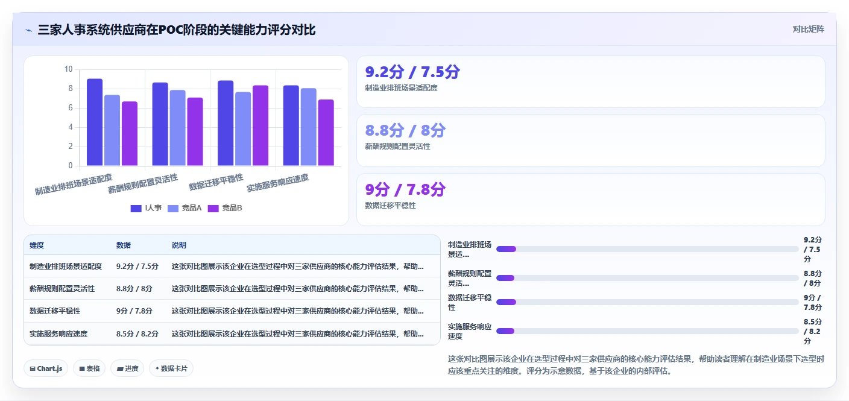
Task: Click the 竞品A bar in the 薪酬规则配置灵活性 group
Action: pyautogui.click(x=177, y=128)
